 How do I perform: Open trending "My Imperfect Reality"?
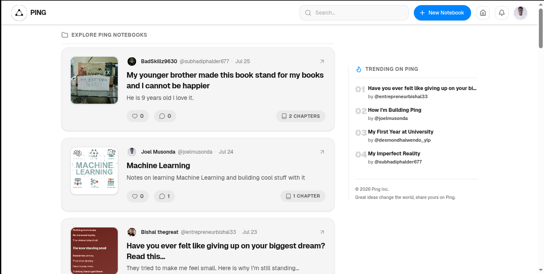click(394, 154)
